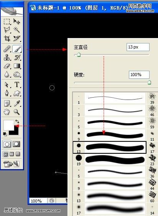Click the Master Diameter slider handle

point(79,55)
